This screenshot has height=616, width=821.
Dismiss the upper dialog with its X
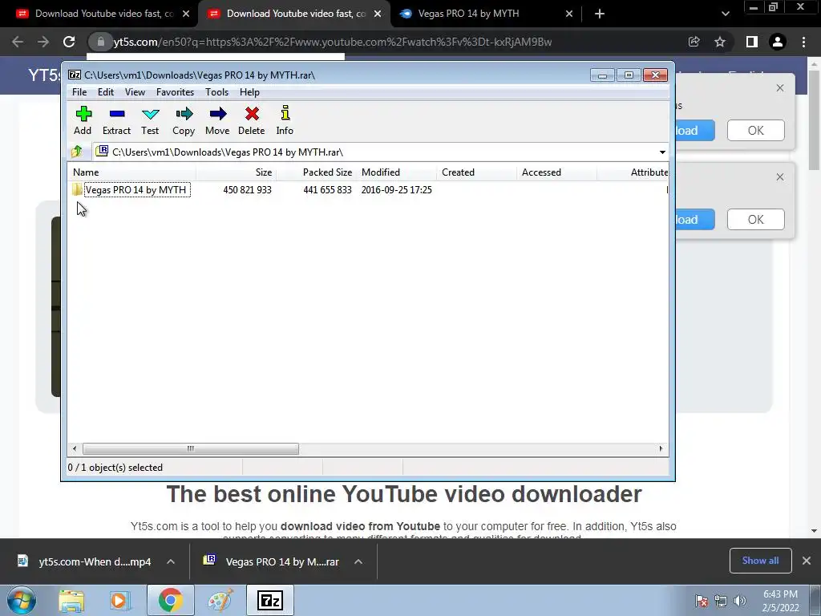[780, 88]
